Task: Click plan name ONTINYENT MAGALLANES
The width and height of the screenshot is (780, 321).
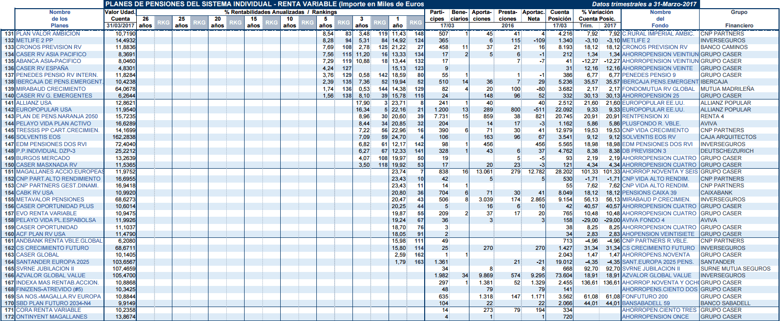Action: click(x=52, y=317)
